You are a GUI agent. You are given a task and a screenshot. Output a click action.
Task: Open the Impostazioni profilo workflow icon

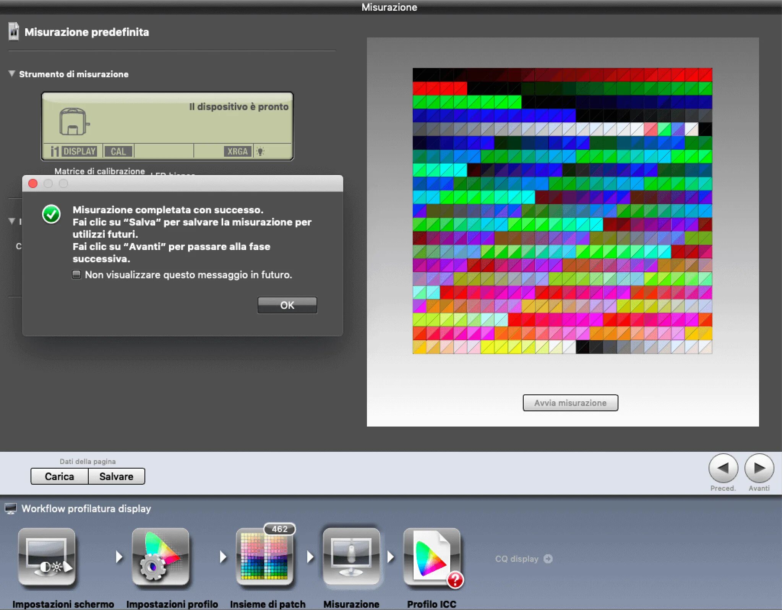pos(160,556)
